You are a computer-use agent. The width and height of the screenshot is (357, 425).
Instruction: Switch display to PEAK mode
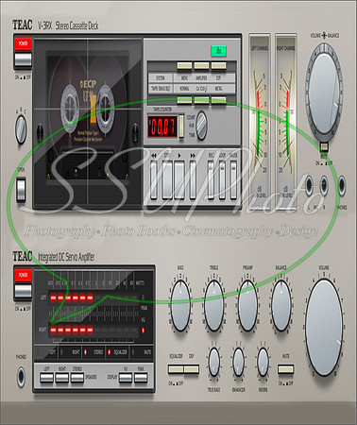point(141,378)
